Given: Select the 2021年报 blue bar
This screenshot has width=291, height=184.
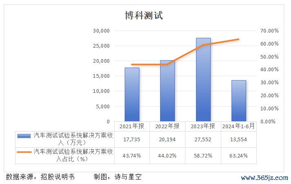Looking at the screenshot, I should [x=132, y=94].
